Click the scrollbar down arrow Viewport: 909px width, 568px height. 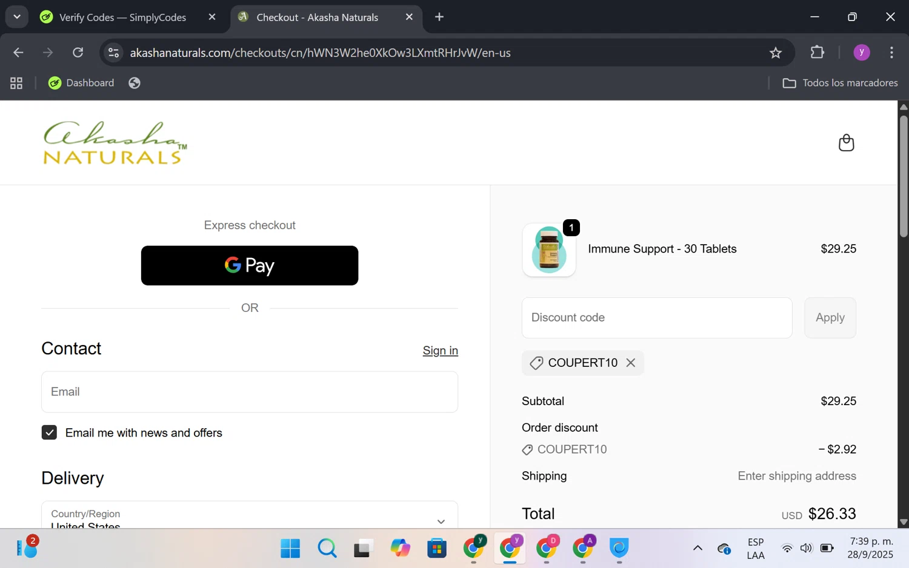tap(903, 522)
